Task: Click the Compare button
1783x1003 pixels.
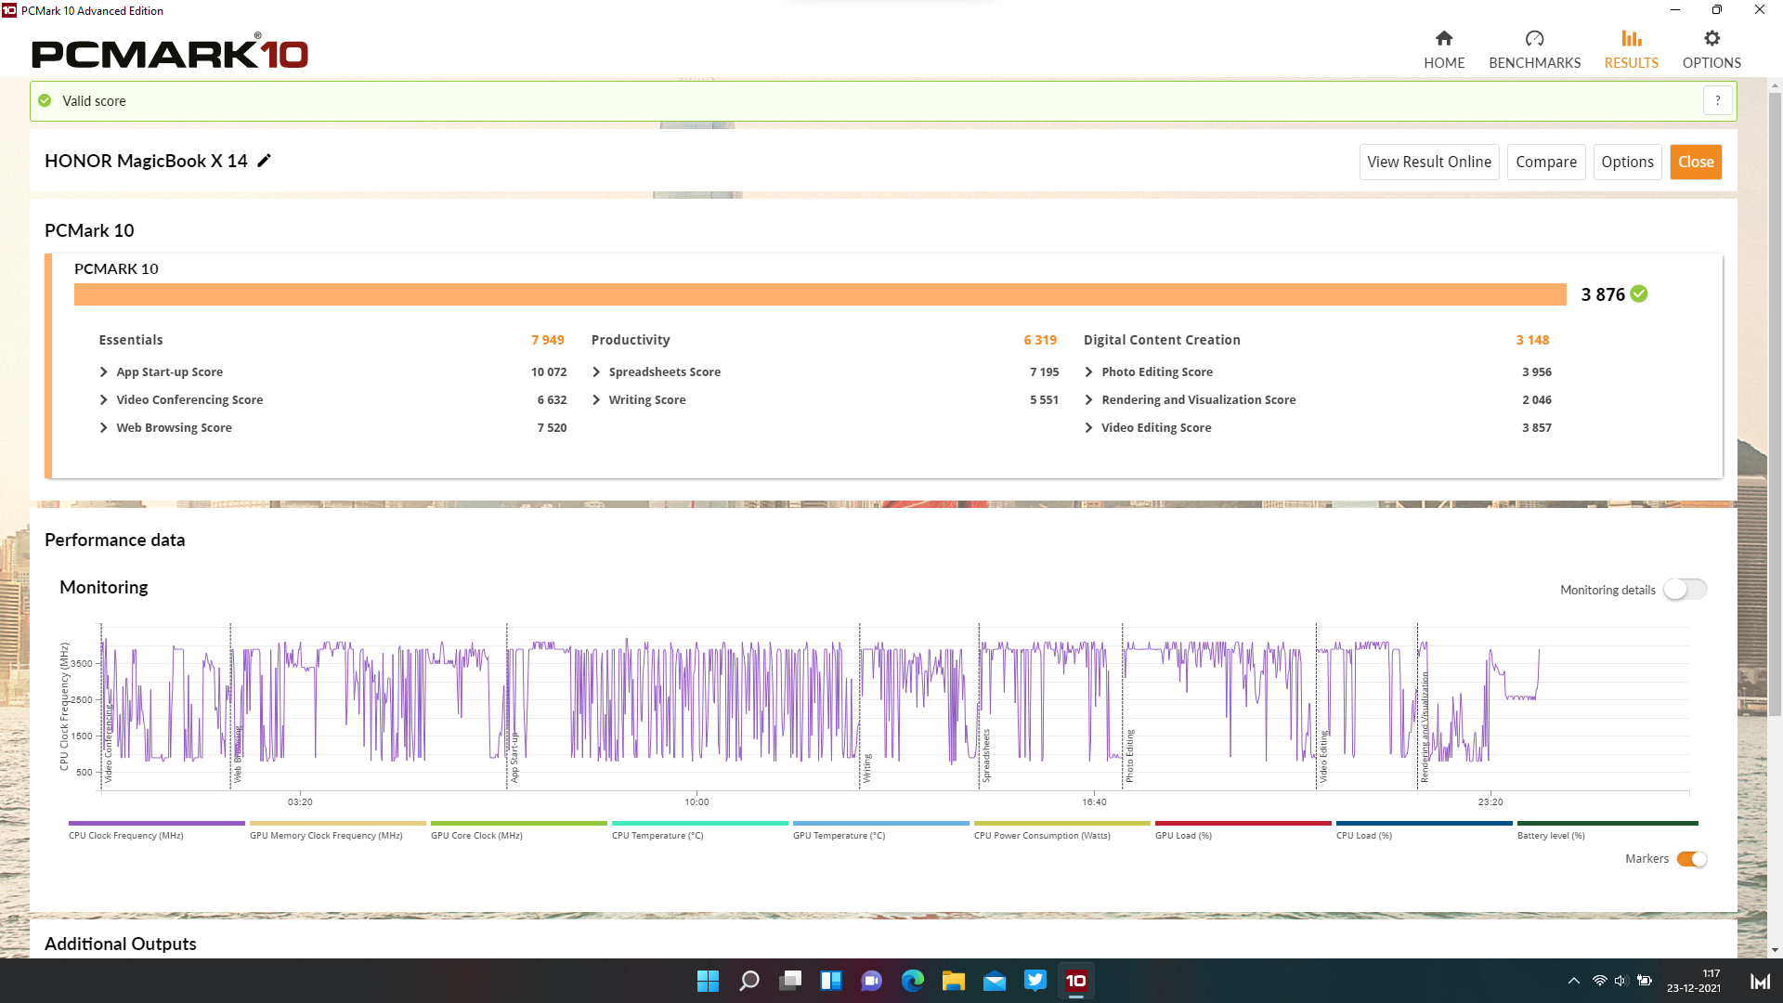Action: point(1545,162)
